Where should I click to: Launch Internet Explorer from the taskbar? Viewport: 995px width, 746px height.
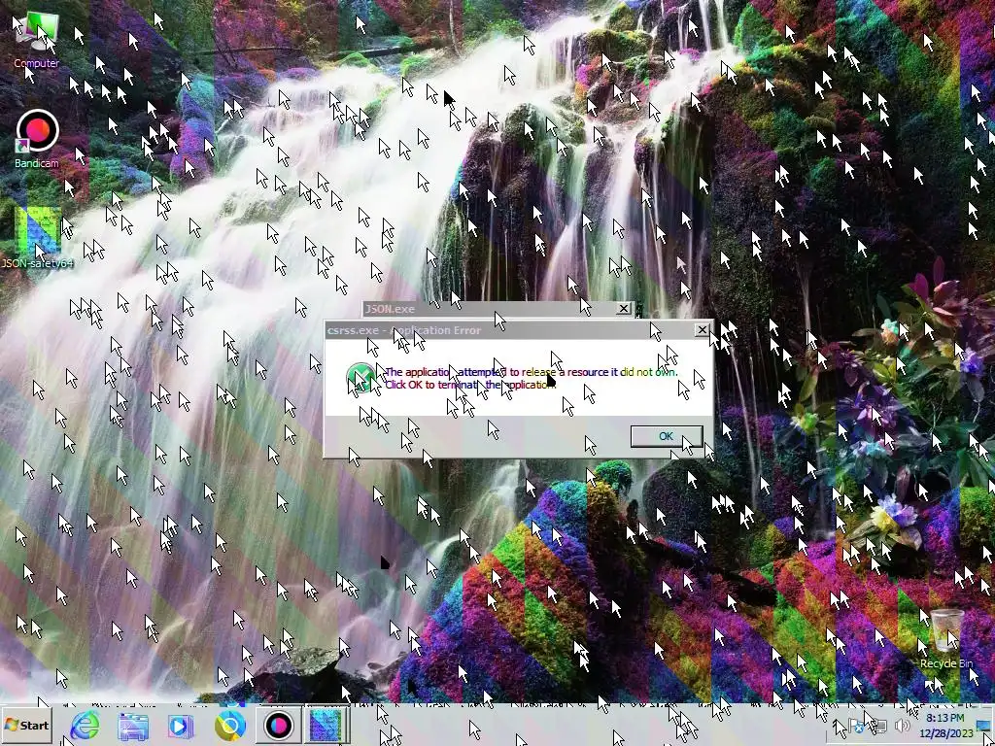pyautogui.click(x=86, y=725)
